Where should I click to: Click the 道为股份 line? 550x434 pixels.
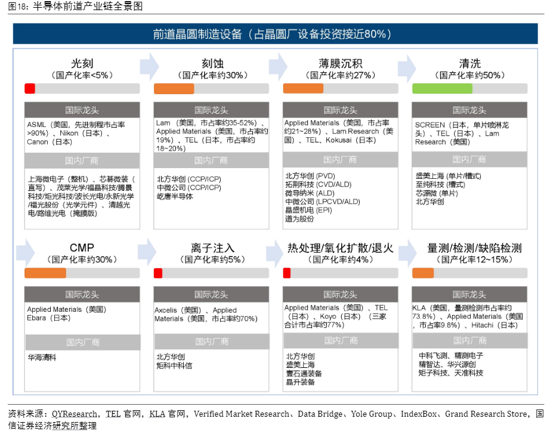[x=299, y=219]
